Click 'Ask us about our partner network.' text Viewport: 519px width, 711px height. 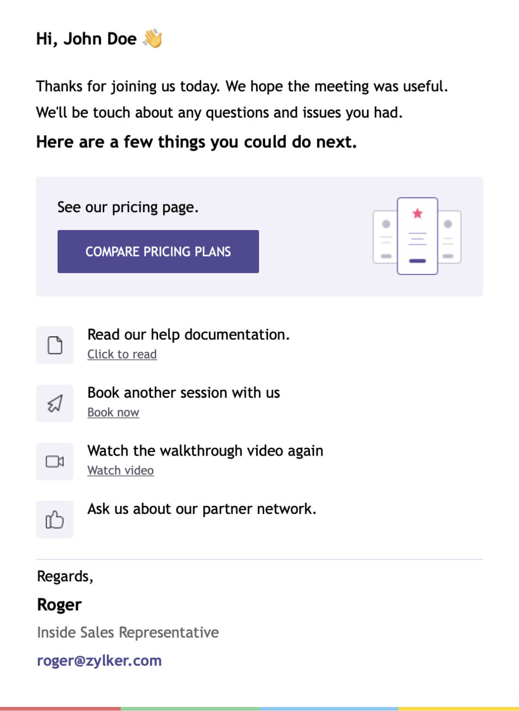(201, 509)
